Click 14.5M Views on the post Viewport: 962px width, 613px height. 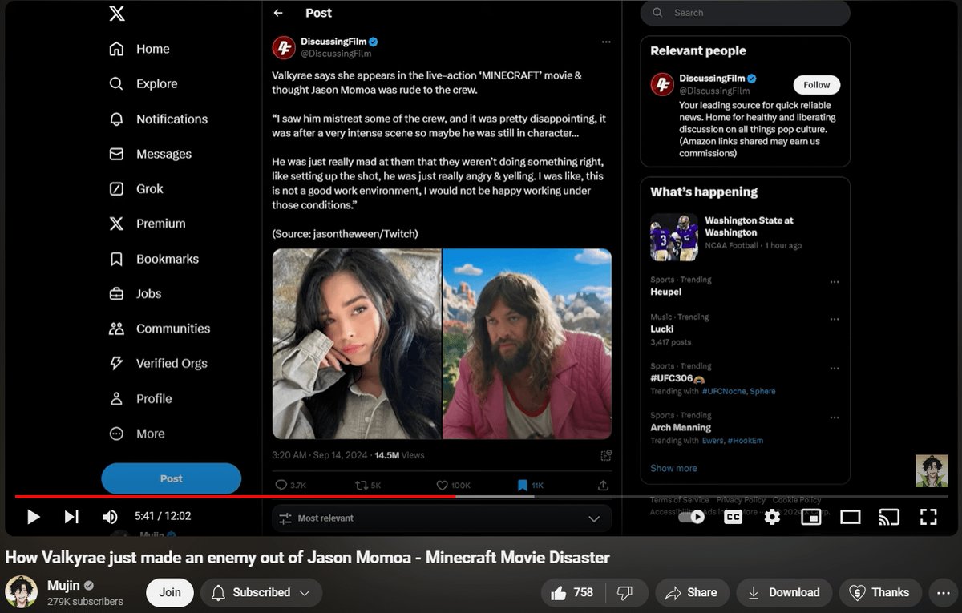tap(399, 455)
